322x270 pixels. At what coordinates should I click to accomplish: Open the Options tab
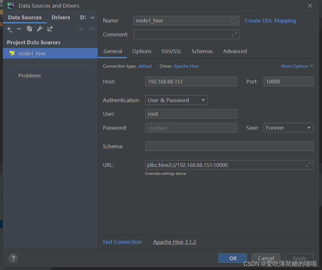pos(142,51)
